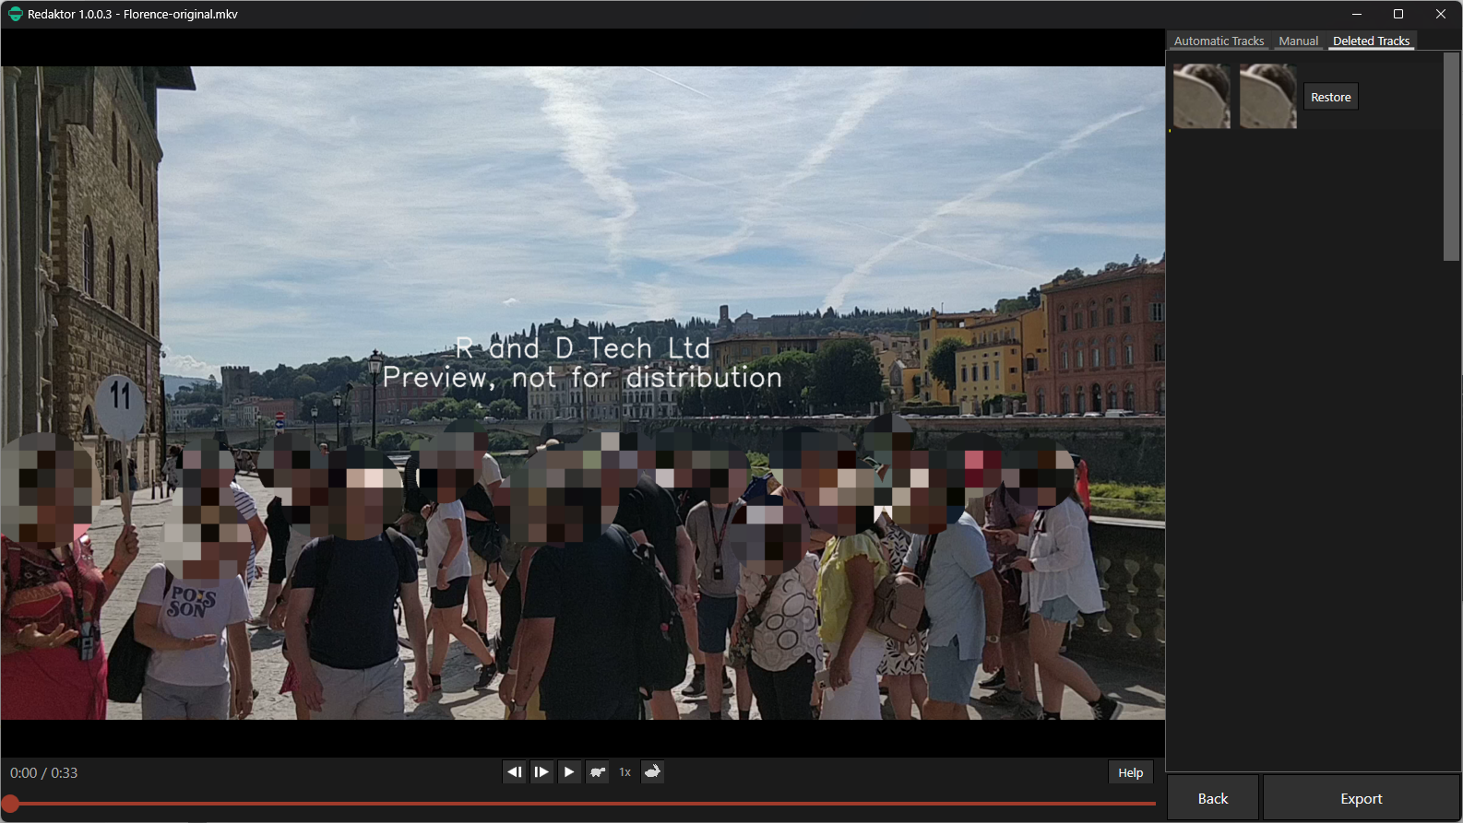The width and height of the screenshot is (1463, 823).
Task: Export the redacted video
Action: click(1362, 798)
